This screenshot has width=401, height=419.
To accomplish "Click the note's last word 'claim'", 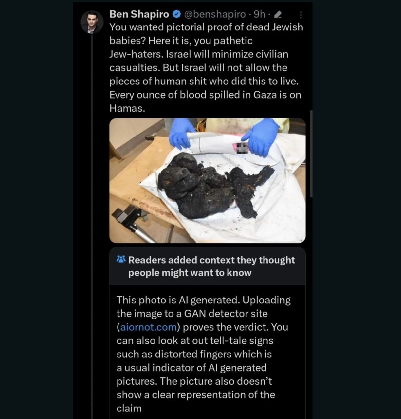I will [x=129, y=408].
